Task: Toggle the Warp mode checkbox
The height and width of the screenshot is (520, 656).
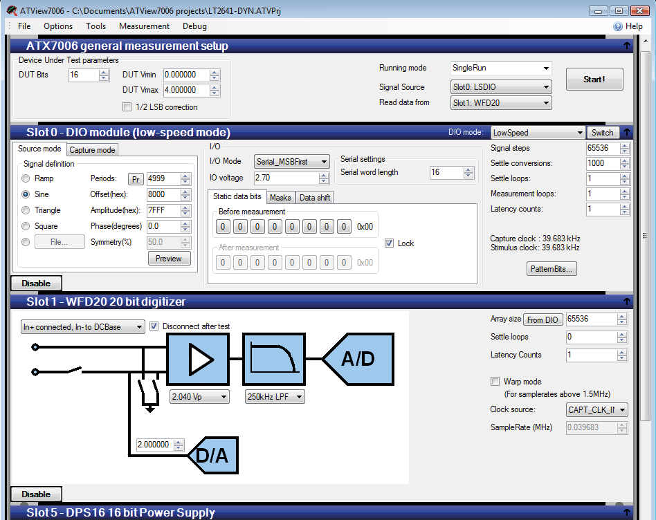Action: click(x=495, y=382)
